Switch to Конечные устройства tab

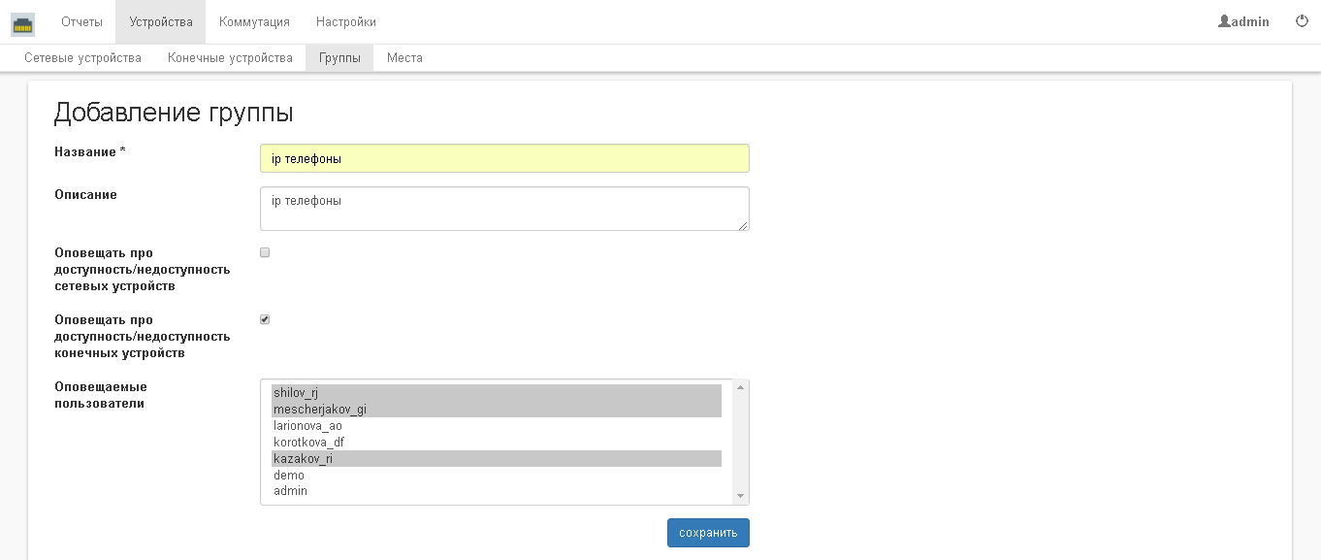click(x=230, y=58)
